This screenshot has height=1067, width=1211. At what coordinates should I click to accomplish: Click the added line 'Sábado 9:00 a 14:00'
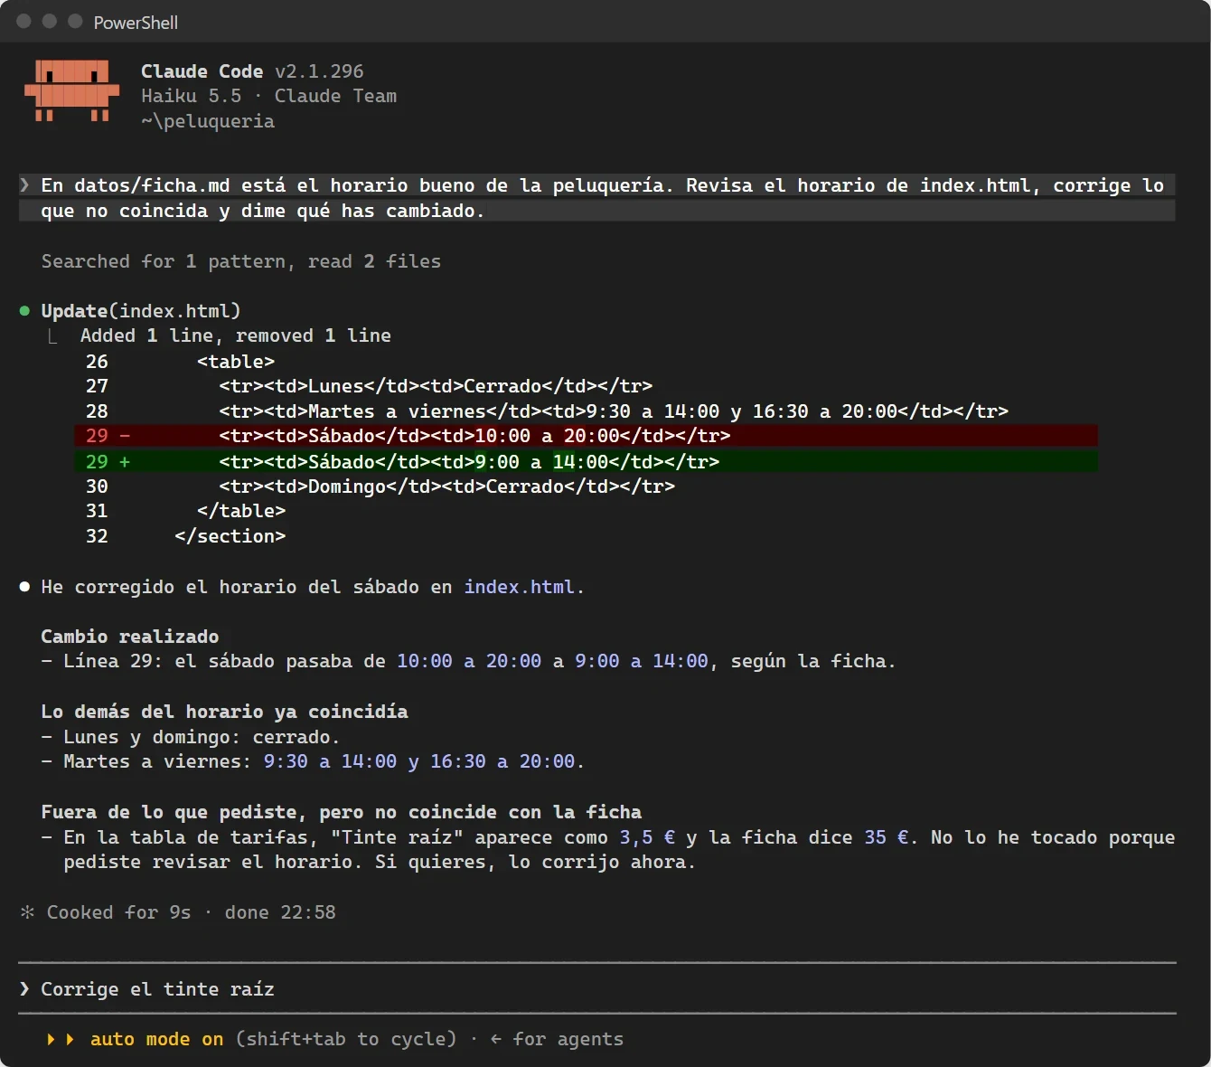pos(586,461)
